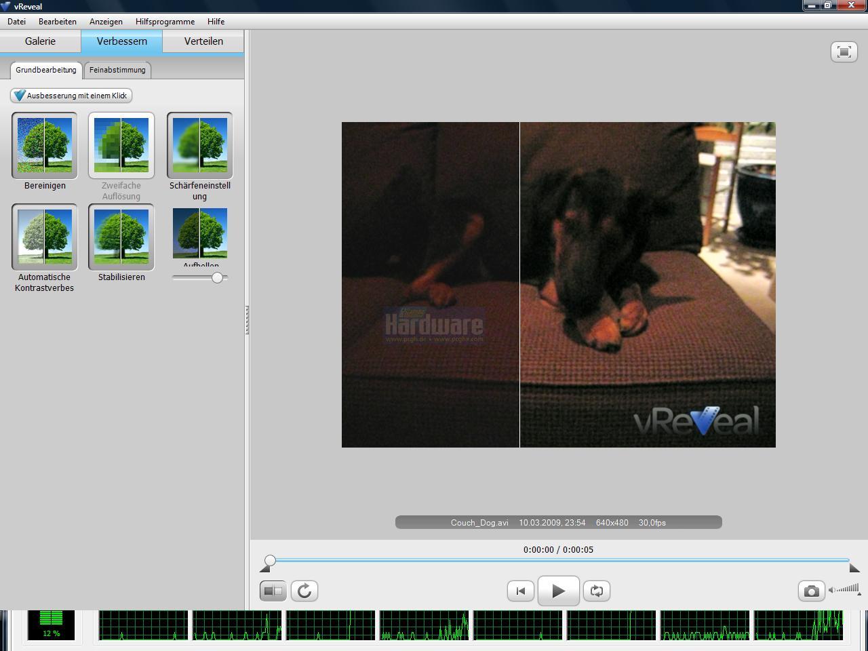
Task: Click the 640x480 resolution text
Action: pyautogui.click(x=612, y=523)
